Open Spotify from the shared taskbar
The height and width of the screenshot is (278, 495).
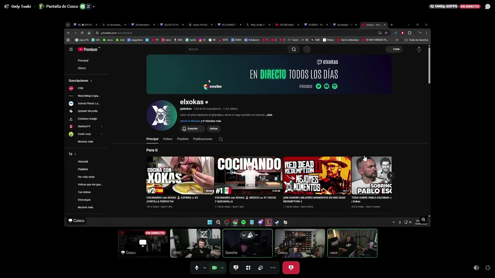point(243,222)
